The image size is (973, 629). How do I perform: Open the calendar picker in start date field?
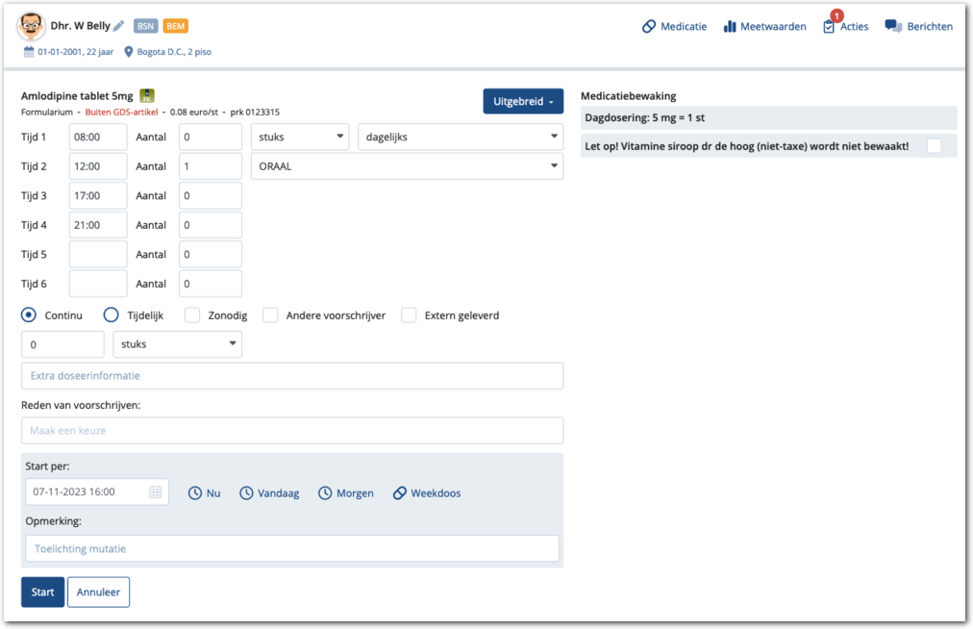pyautogui.click(x=155, y=492)
